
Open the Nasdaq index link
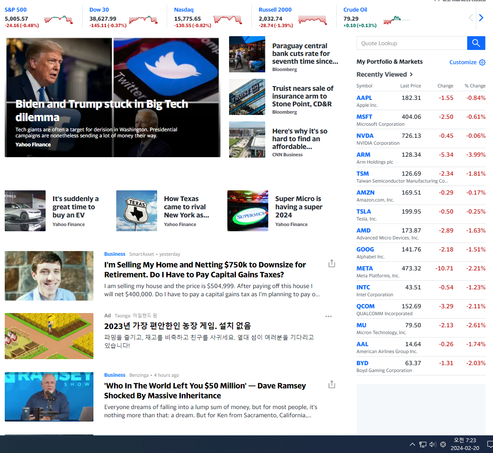tap(183, 10)
